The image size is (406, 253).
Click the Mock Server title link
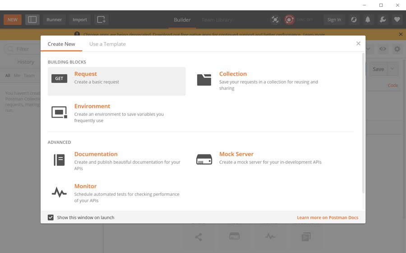236,154
